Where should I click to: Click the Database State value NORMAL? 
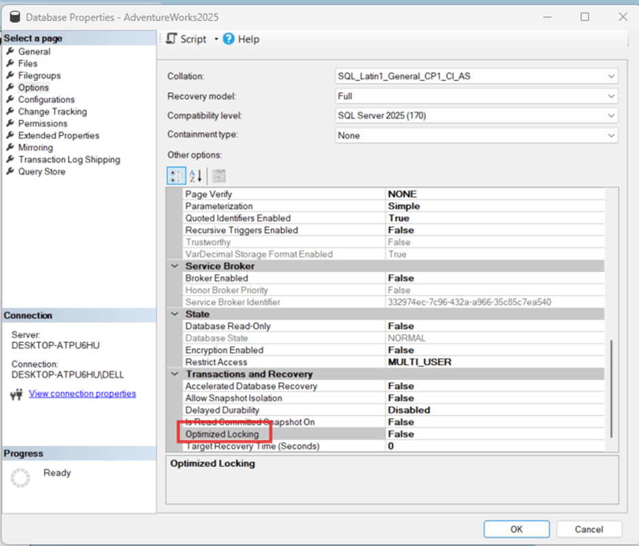point(407,338)
